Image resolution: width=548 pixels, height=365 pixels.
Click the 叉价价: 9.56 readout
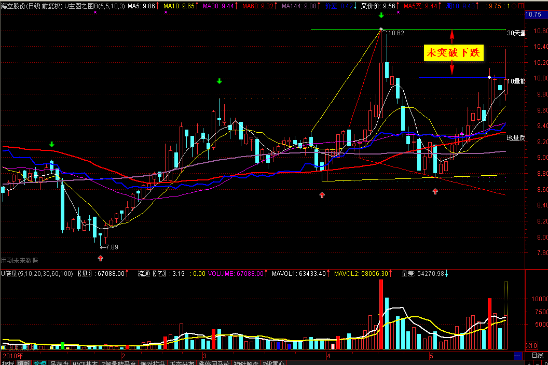pyautogui.click(x=380, y=6)
